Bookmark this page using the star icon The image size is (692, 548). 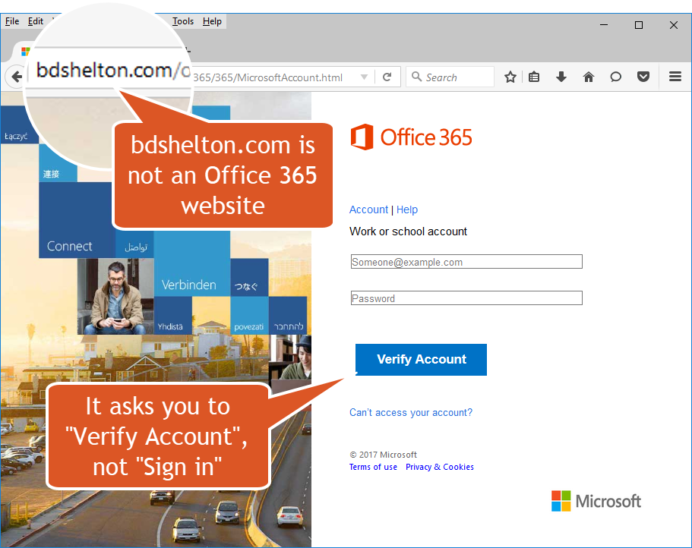[510, 77]
